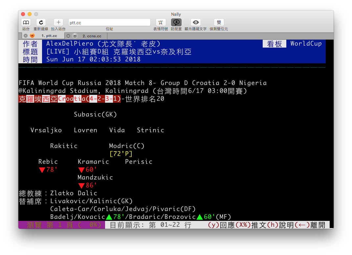This screenshot has height=255, width=352.
Task: Click captain Modric(C)
Action: click(x=127, y=146)
